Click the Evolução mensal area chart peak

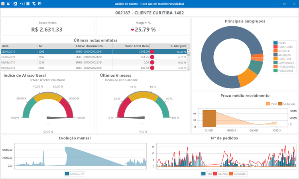(67, 147)
